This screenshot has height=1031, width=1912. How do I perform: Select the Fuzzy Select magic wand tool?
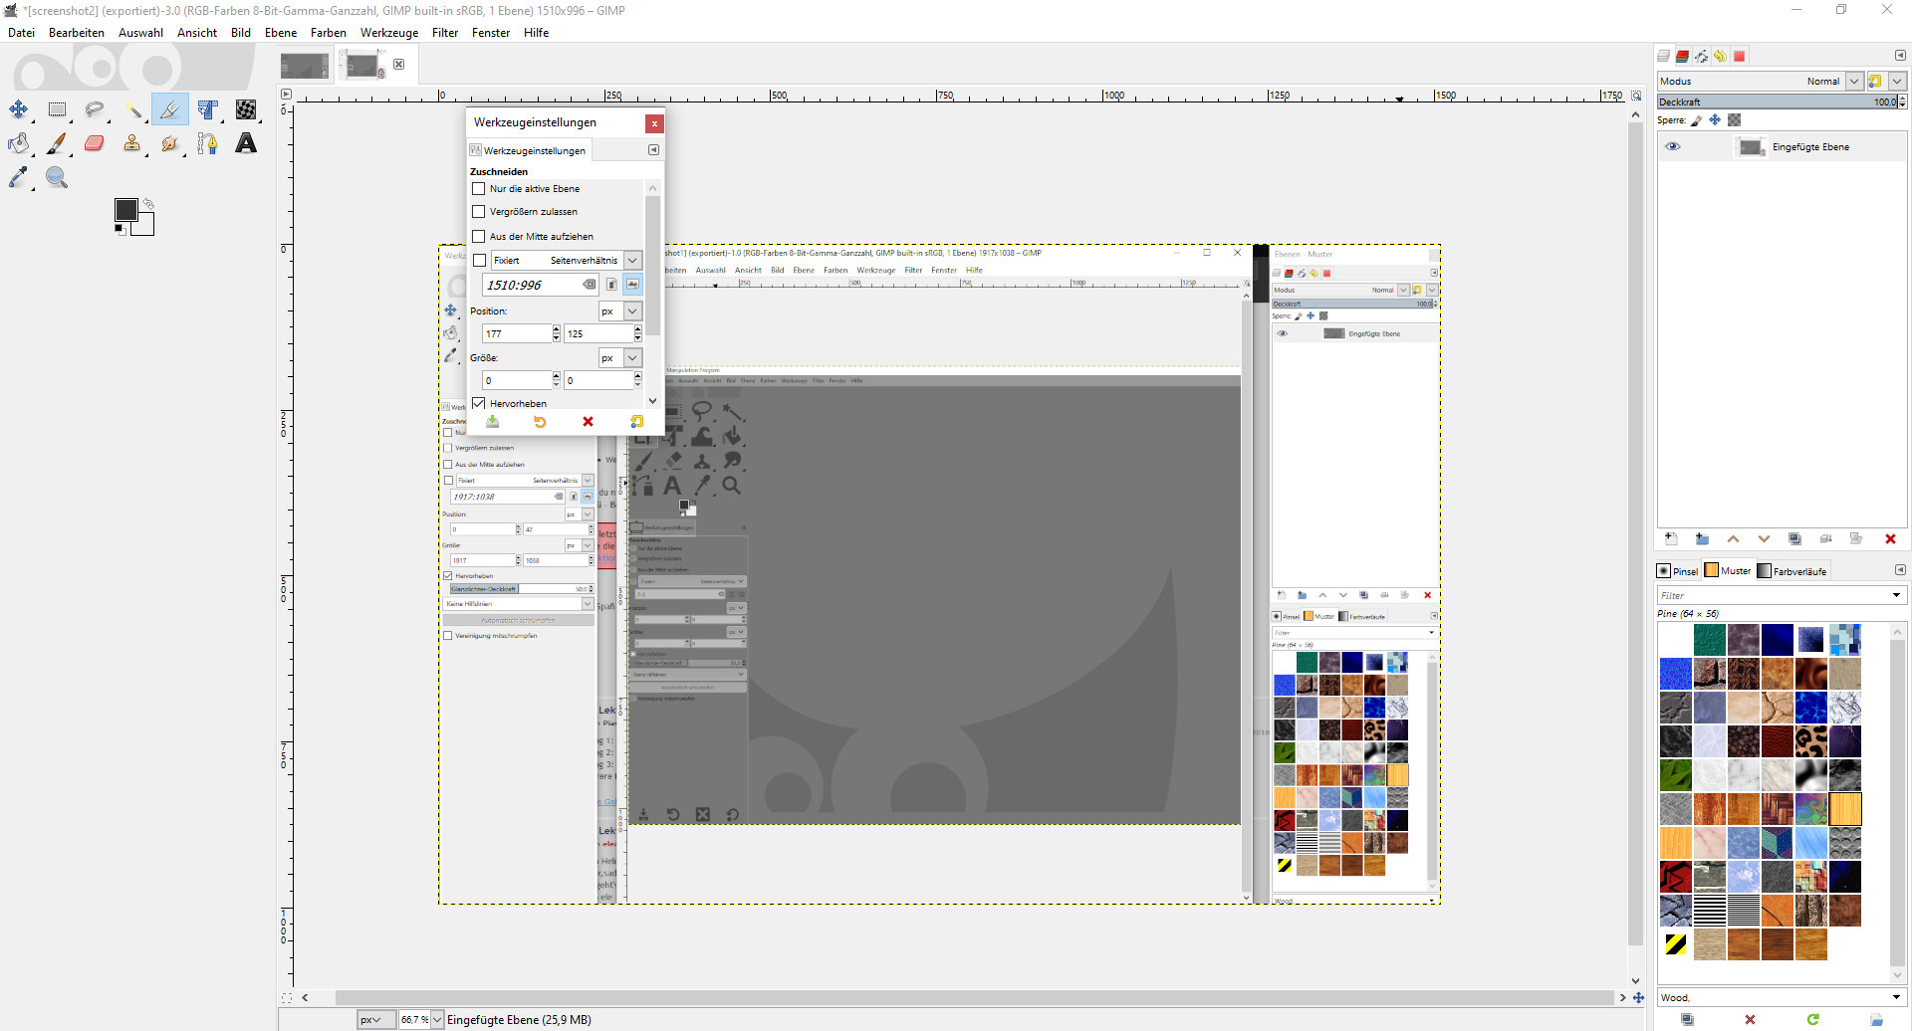(x=132, y=109)
